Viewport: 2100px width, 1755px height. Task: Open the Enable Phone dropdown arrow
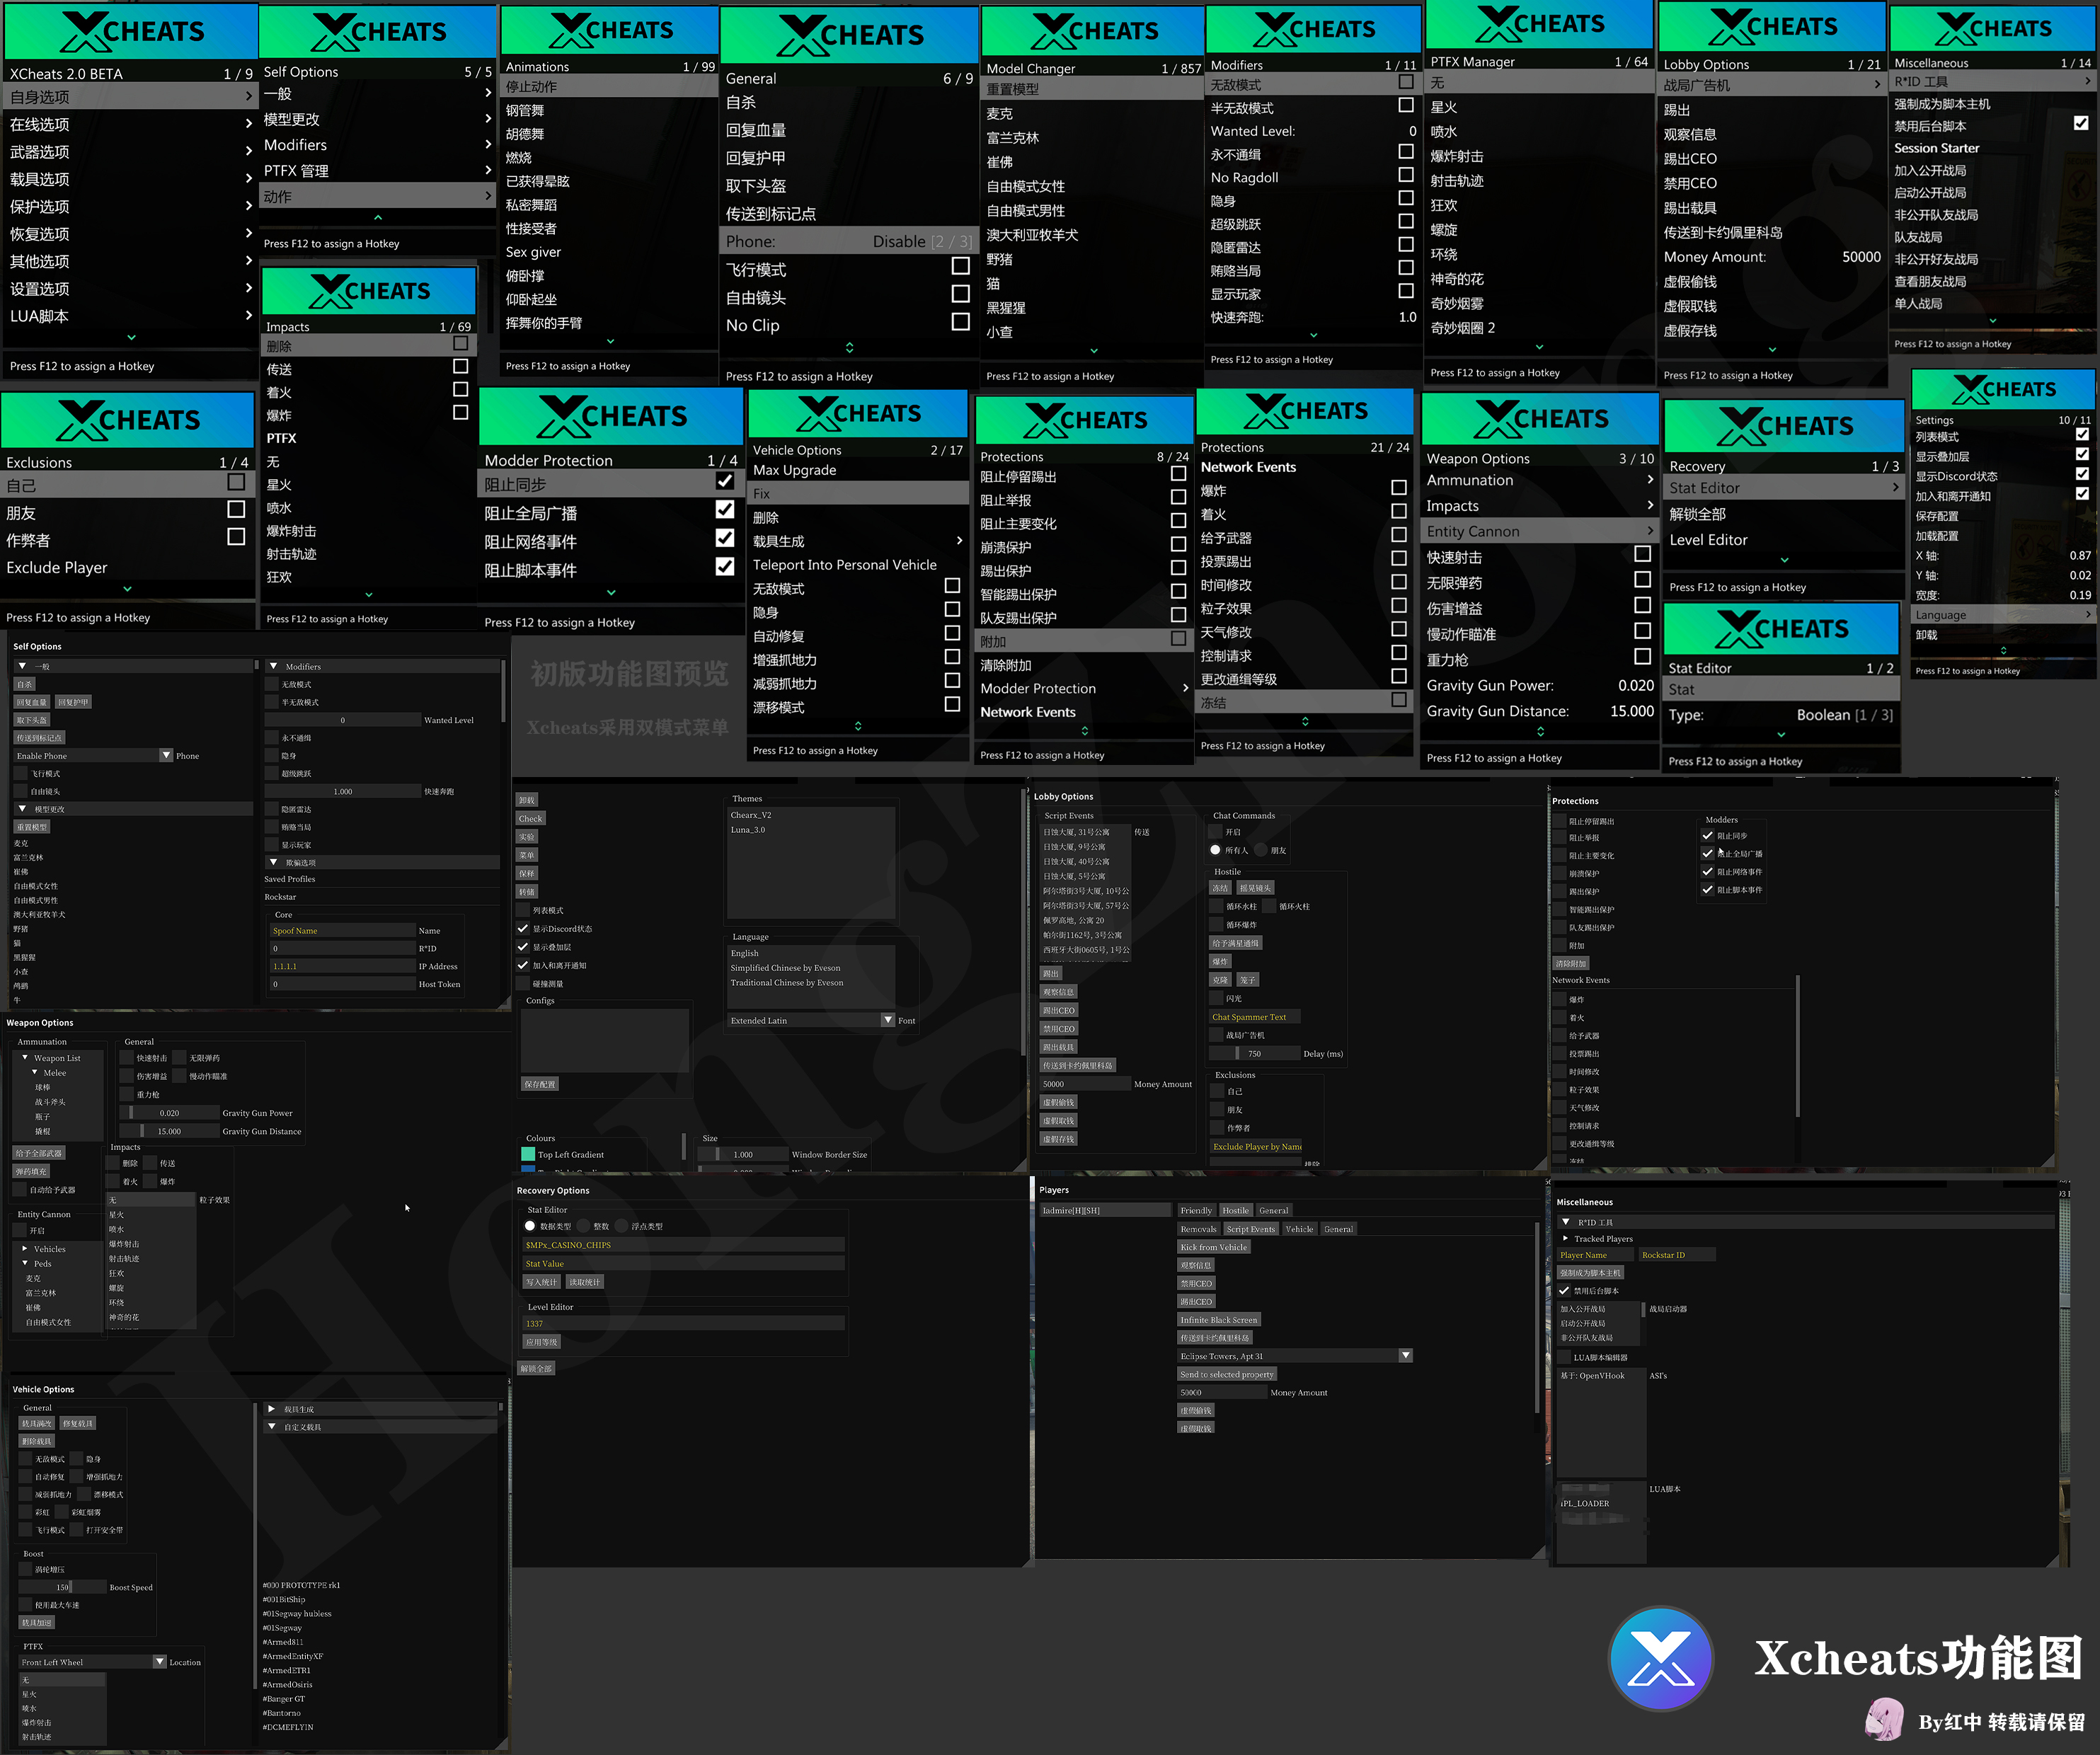click(166, 755)
